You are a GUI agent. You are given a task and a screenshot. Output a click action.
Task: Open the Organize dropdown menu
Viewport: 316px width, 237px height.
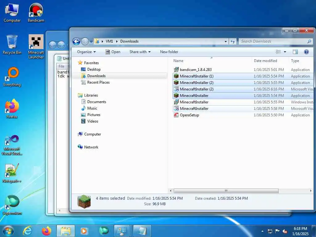click(x=86, y=52)
